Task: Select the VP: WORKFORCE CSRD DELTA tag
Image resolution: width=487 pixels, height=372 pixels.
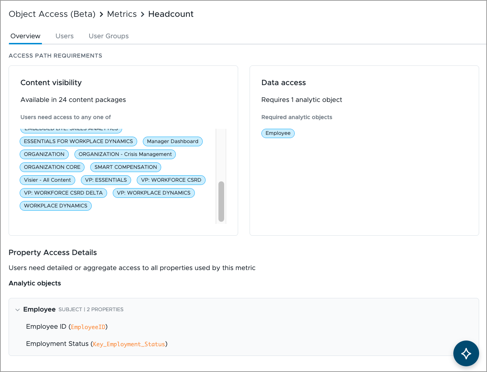Action: point(63,193)
